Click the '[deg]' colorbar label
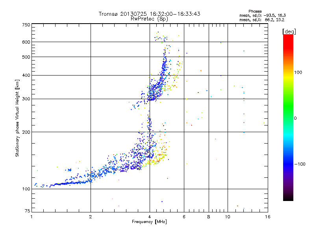The height and width of the screenshot is (236, 315). point(289,31)
